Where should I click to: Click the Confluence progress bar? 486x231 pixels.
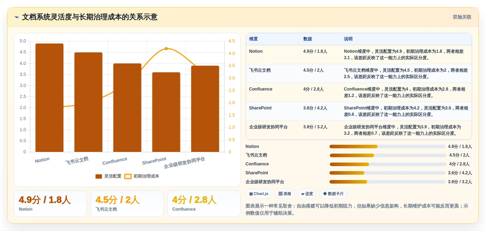pyautogui.click(x=388, y=164)
